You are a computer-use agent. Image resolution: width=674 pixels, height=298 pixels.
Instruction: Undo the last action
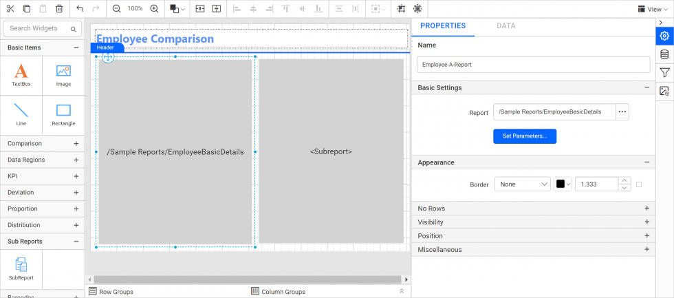[80, 8]
